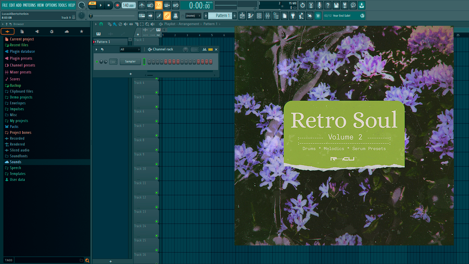Open the EDIT menu
The image size is (469, 264).
coord(12,5)
